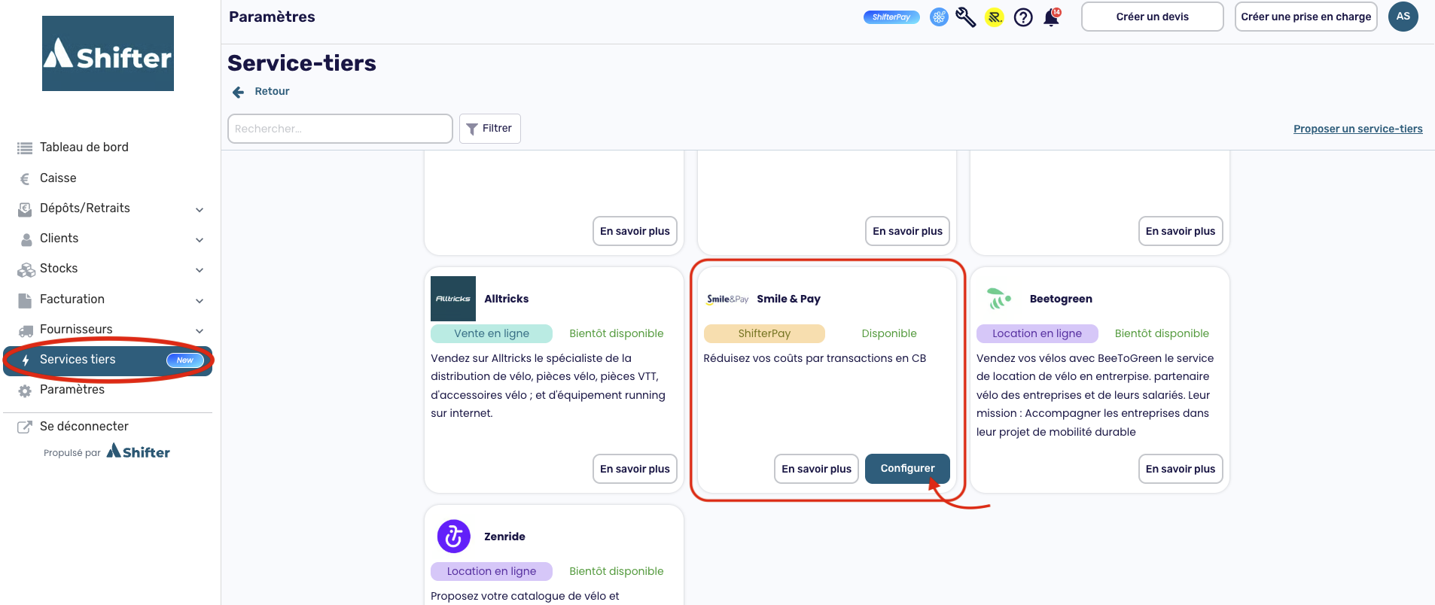Viewport: 1435px width, 605px height.
Task: Click the Stocks boxes icon
Action: (x=26, y=269)
